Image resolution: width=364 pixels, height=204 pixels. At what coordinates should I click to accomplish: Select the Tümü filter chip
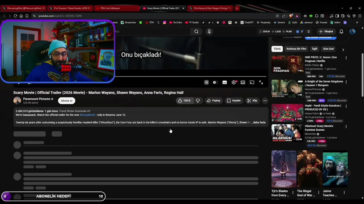pyautogui.click(x=277, y=49)
